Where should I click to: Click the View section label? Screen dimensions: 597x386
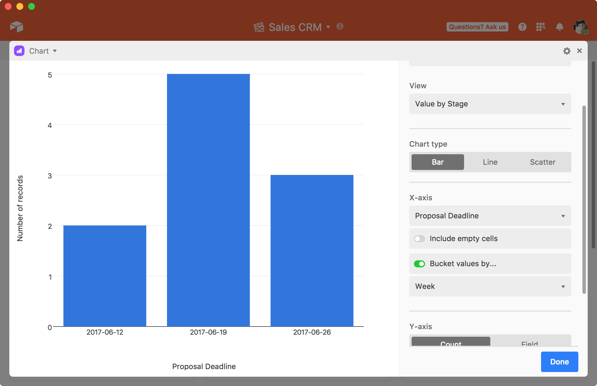tap(418, 86)
